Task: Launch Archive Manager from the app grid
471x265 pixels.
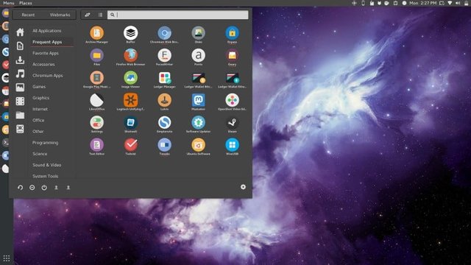Action: (96, 33)
